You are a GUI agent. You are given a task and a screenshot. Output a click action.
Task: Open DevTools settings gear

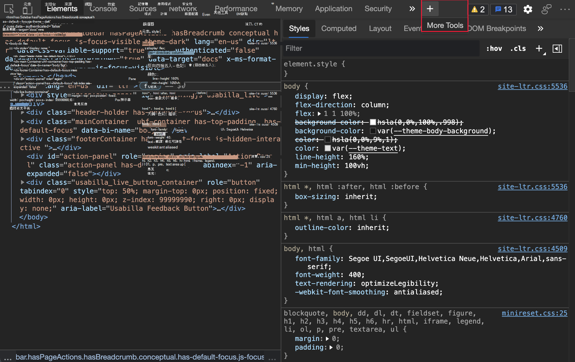(528, 9)
